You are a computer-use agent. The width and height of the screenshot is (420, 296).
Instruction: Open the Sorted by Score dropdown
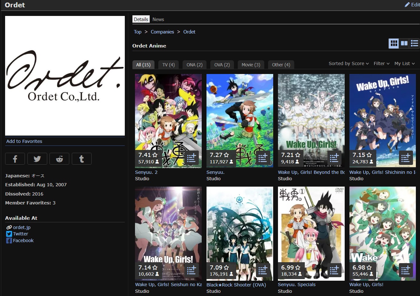pos(349,63)
